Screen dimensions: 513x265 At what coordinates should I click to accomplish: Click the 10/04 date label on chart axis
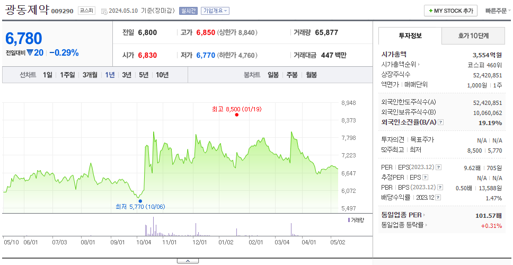click(x=144, y=242)
